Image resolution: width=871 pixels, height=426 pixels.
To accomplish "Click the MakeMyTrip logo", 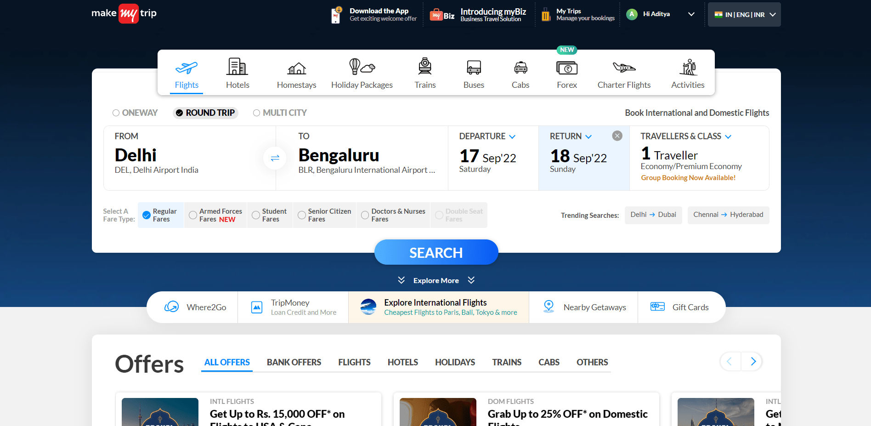I will click(x=124, y=13).
